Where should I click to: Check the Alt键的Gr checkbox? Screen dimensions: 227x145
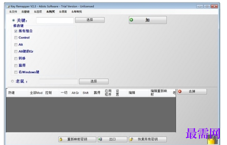click(x=16, y=52)
